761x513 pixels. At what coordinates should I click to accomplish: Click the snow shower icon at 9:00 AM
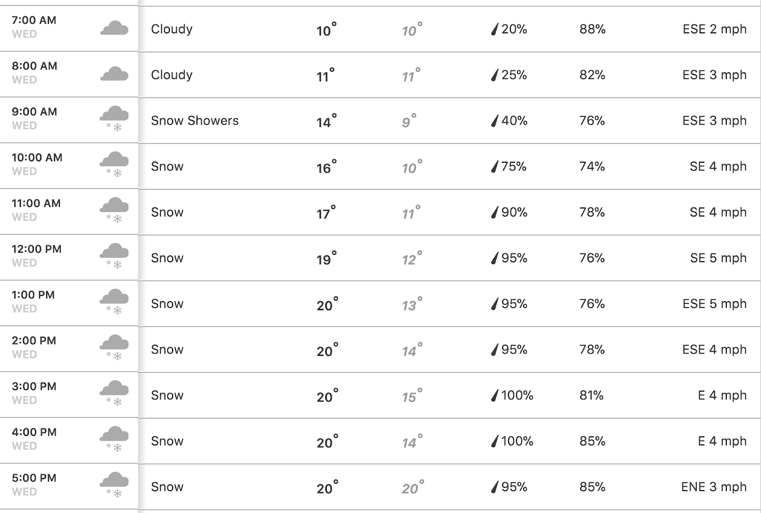[x=114, y=119]
